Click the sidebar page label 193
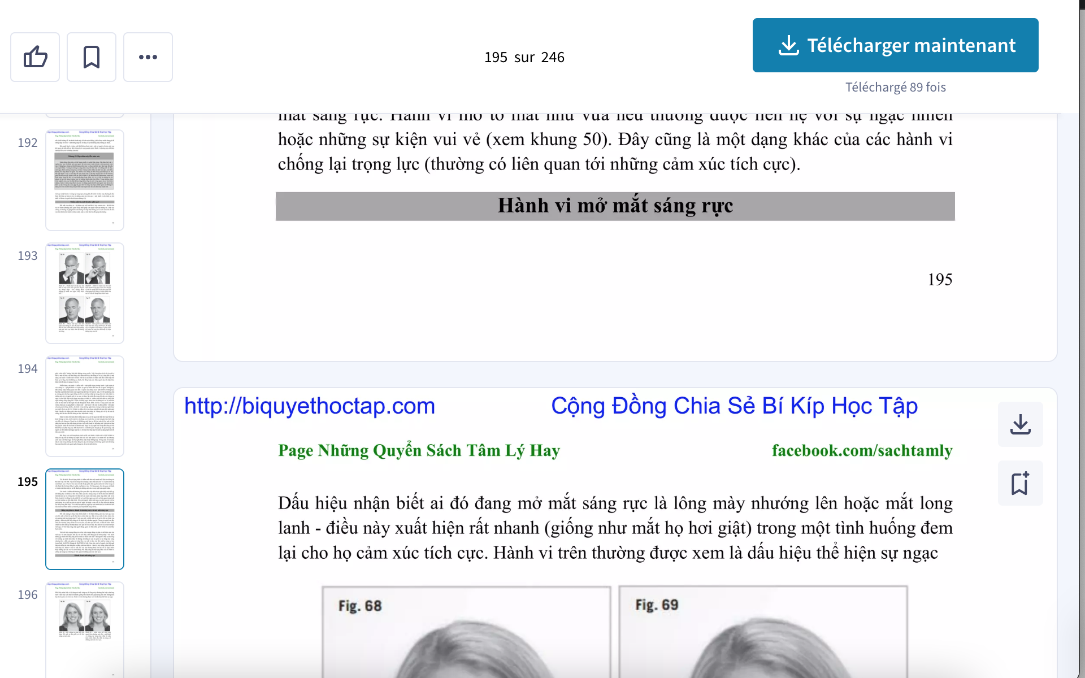This screenshot has height=678, width=1085. [28, 256]
